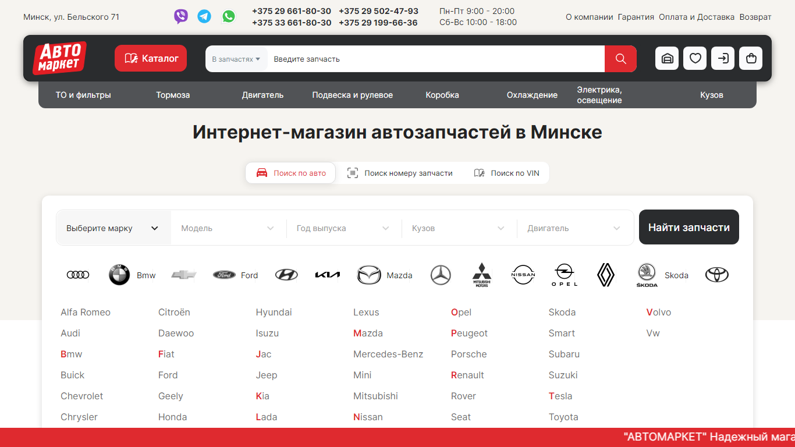This screenshot has height=447, width=795.
Task: Expand the Кузов selector dropdown
Action: pos(459,228)
